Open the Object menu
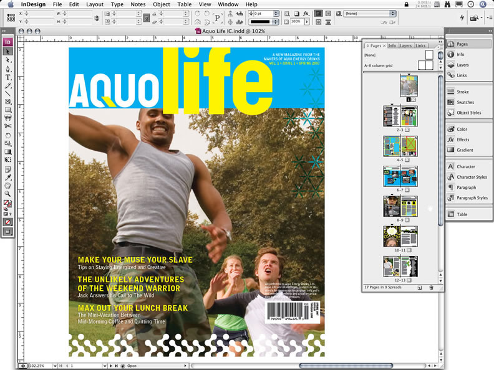The width and height of the screenshot is (494, 370). pos(162,4)
